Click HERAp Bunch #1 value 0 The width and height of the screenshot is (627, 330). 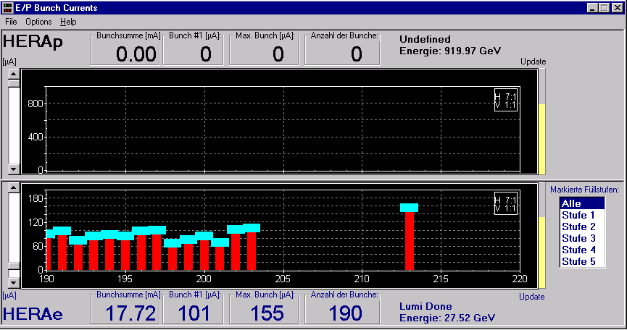tap(206, 54)
